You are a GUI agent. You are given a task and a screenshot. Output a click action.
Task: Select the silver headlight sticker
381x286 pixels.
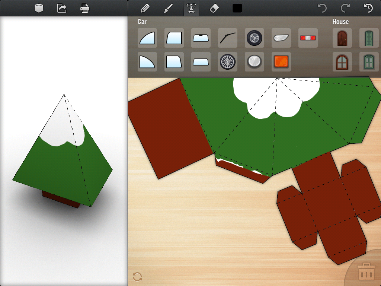[281, 38]
